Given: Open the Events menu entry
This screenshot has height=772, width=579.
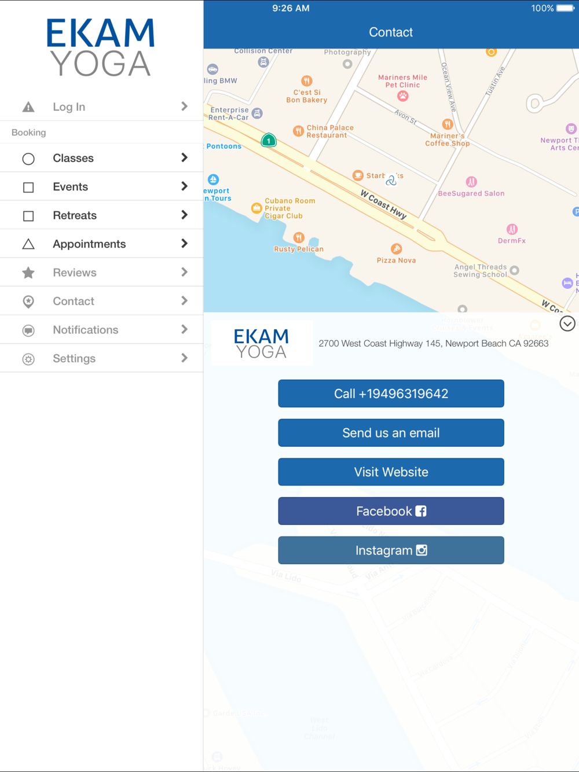Looking at the screenshot, I should click(x=101, y=186).
